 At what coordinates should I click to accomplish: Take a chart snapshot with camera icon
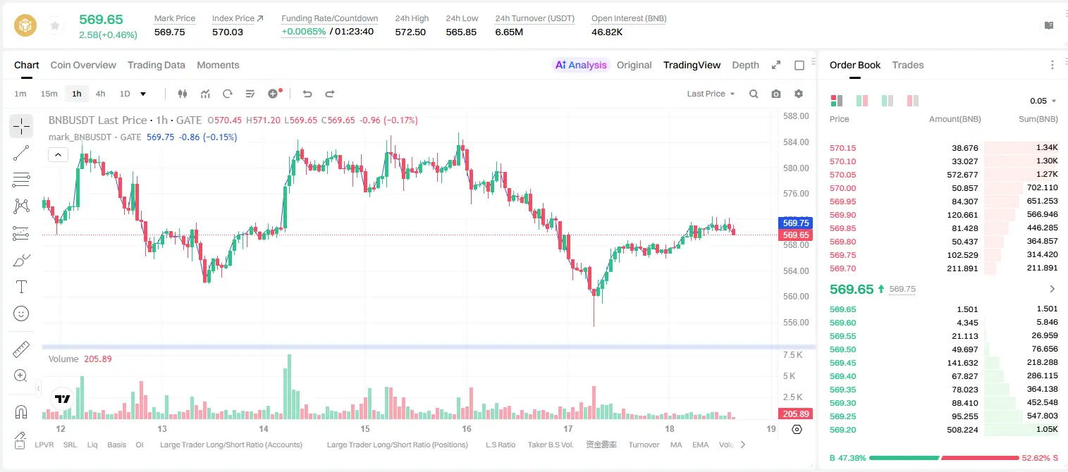click(x=776, y=94)
